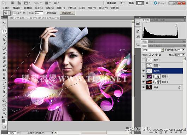Select the 3D Camera Rotate tool
187x135 pixels.
[x=4, y=105]
